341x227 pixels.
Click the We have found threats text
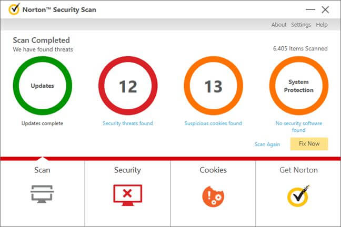[43, 49]
